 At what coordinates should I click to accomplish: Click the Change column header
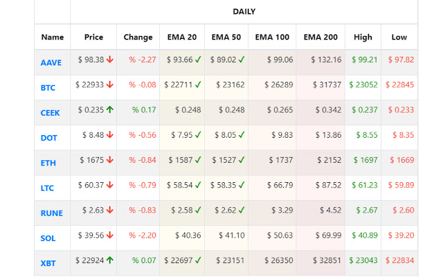click(x=138, y=37)
